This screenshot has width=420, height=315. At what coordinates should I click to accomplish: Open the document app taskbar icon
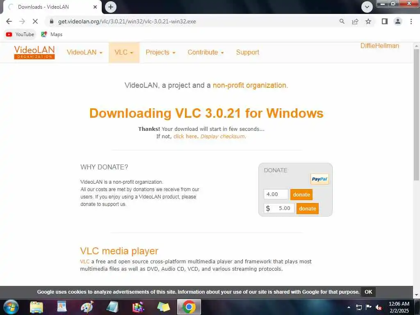click(62, 307)
